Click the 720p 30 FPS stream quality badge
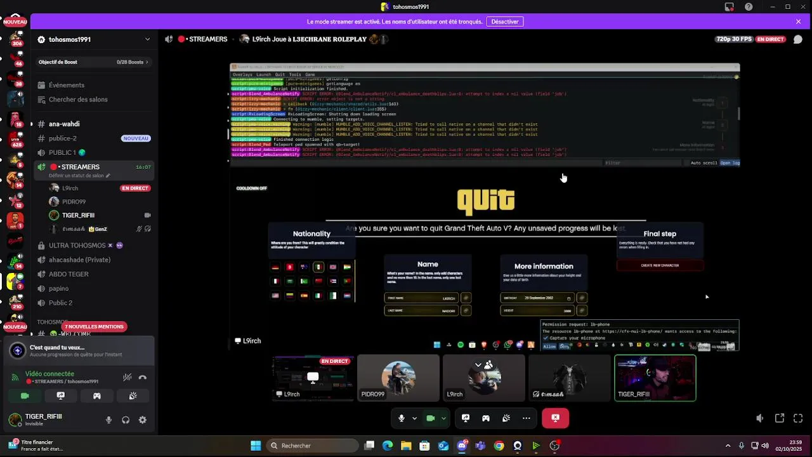Image resolution: width=812 pixels, height=457 pixels. pyautogui.click(x=734, y=39)
